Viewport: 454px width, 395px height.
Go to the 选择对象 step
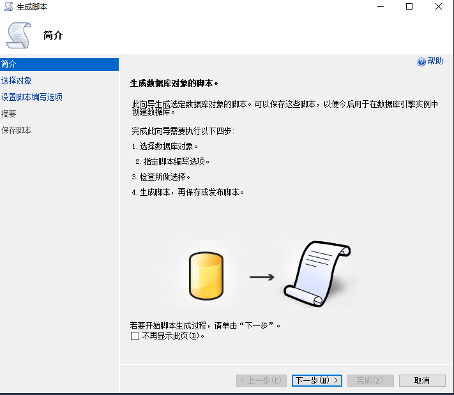16,81
